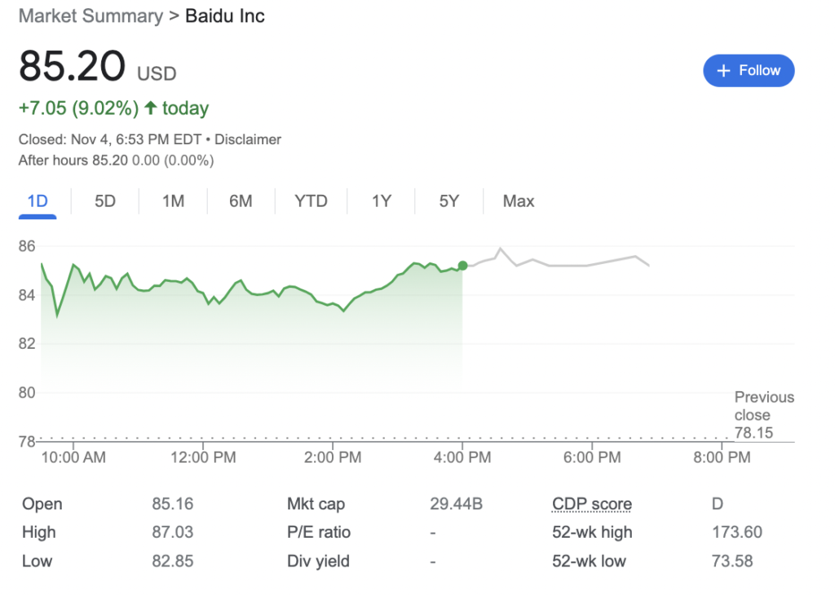
Task: Click the green up arrow next to today
Action: 151,108
